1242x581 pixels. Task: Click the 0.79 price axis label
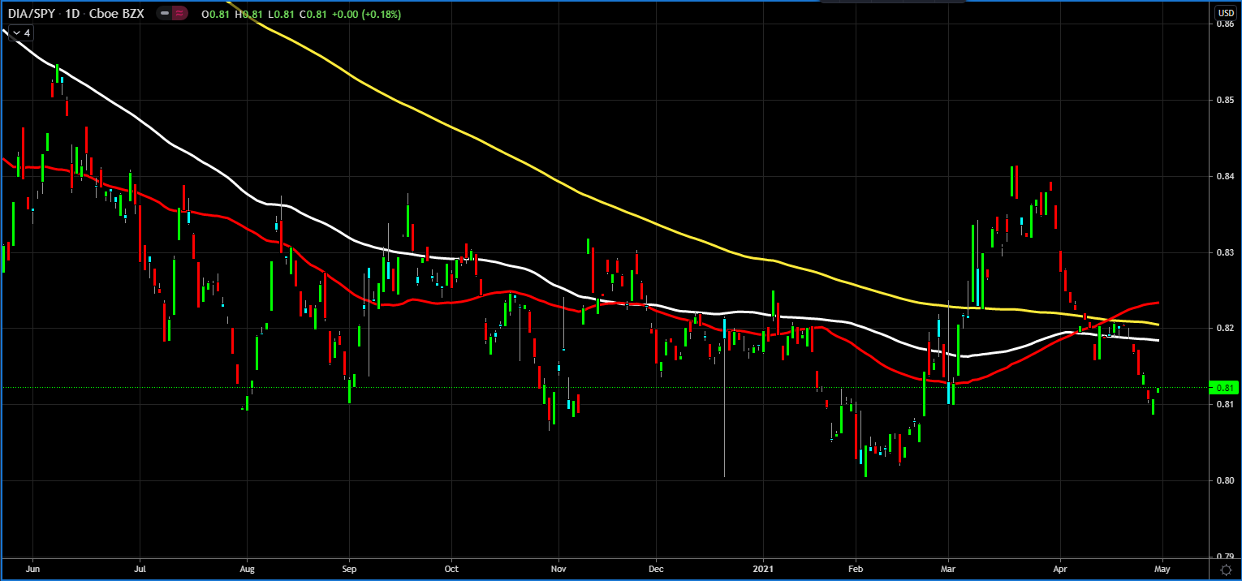point(1226,557)
